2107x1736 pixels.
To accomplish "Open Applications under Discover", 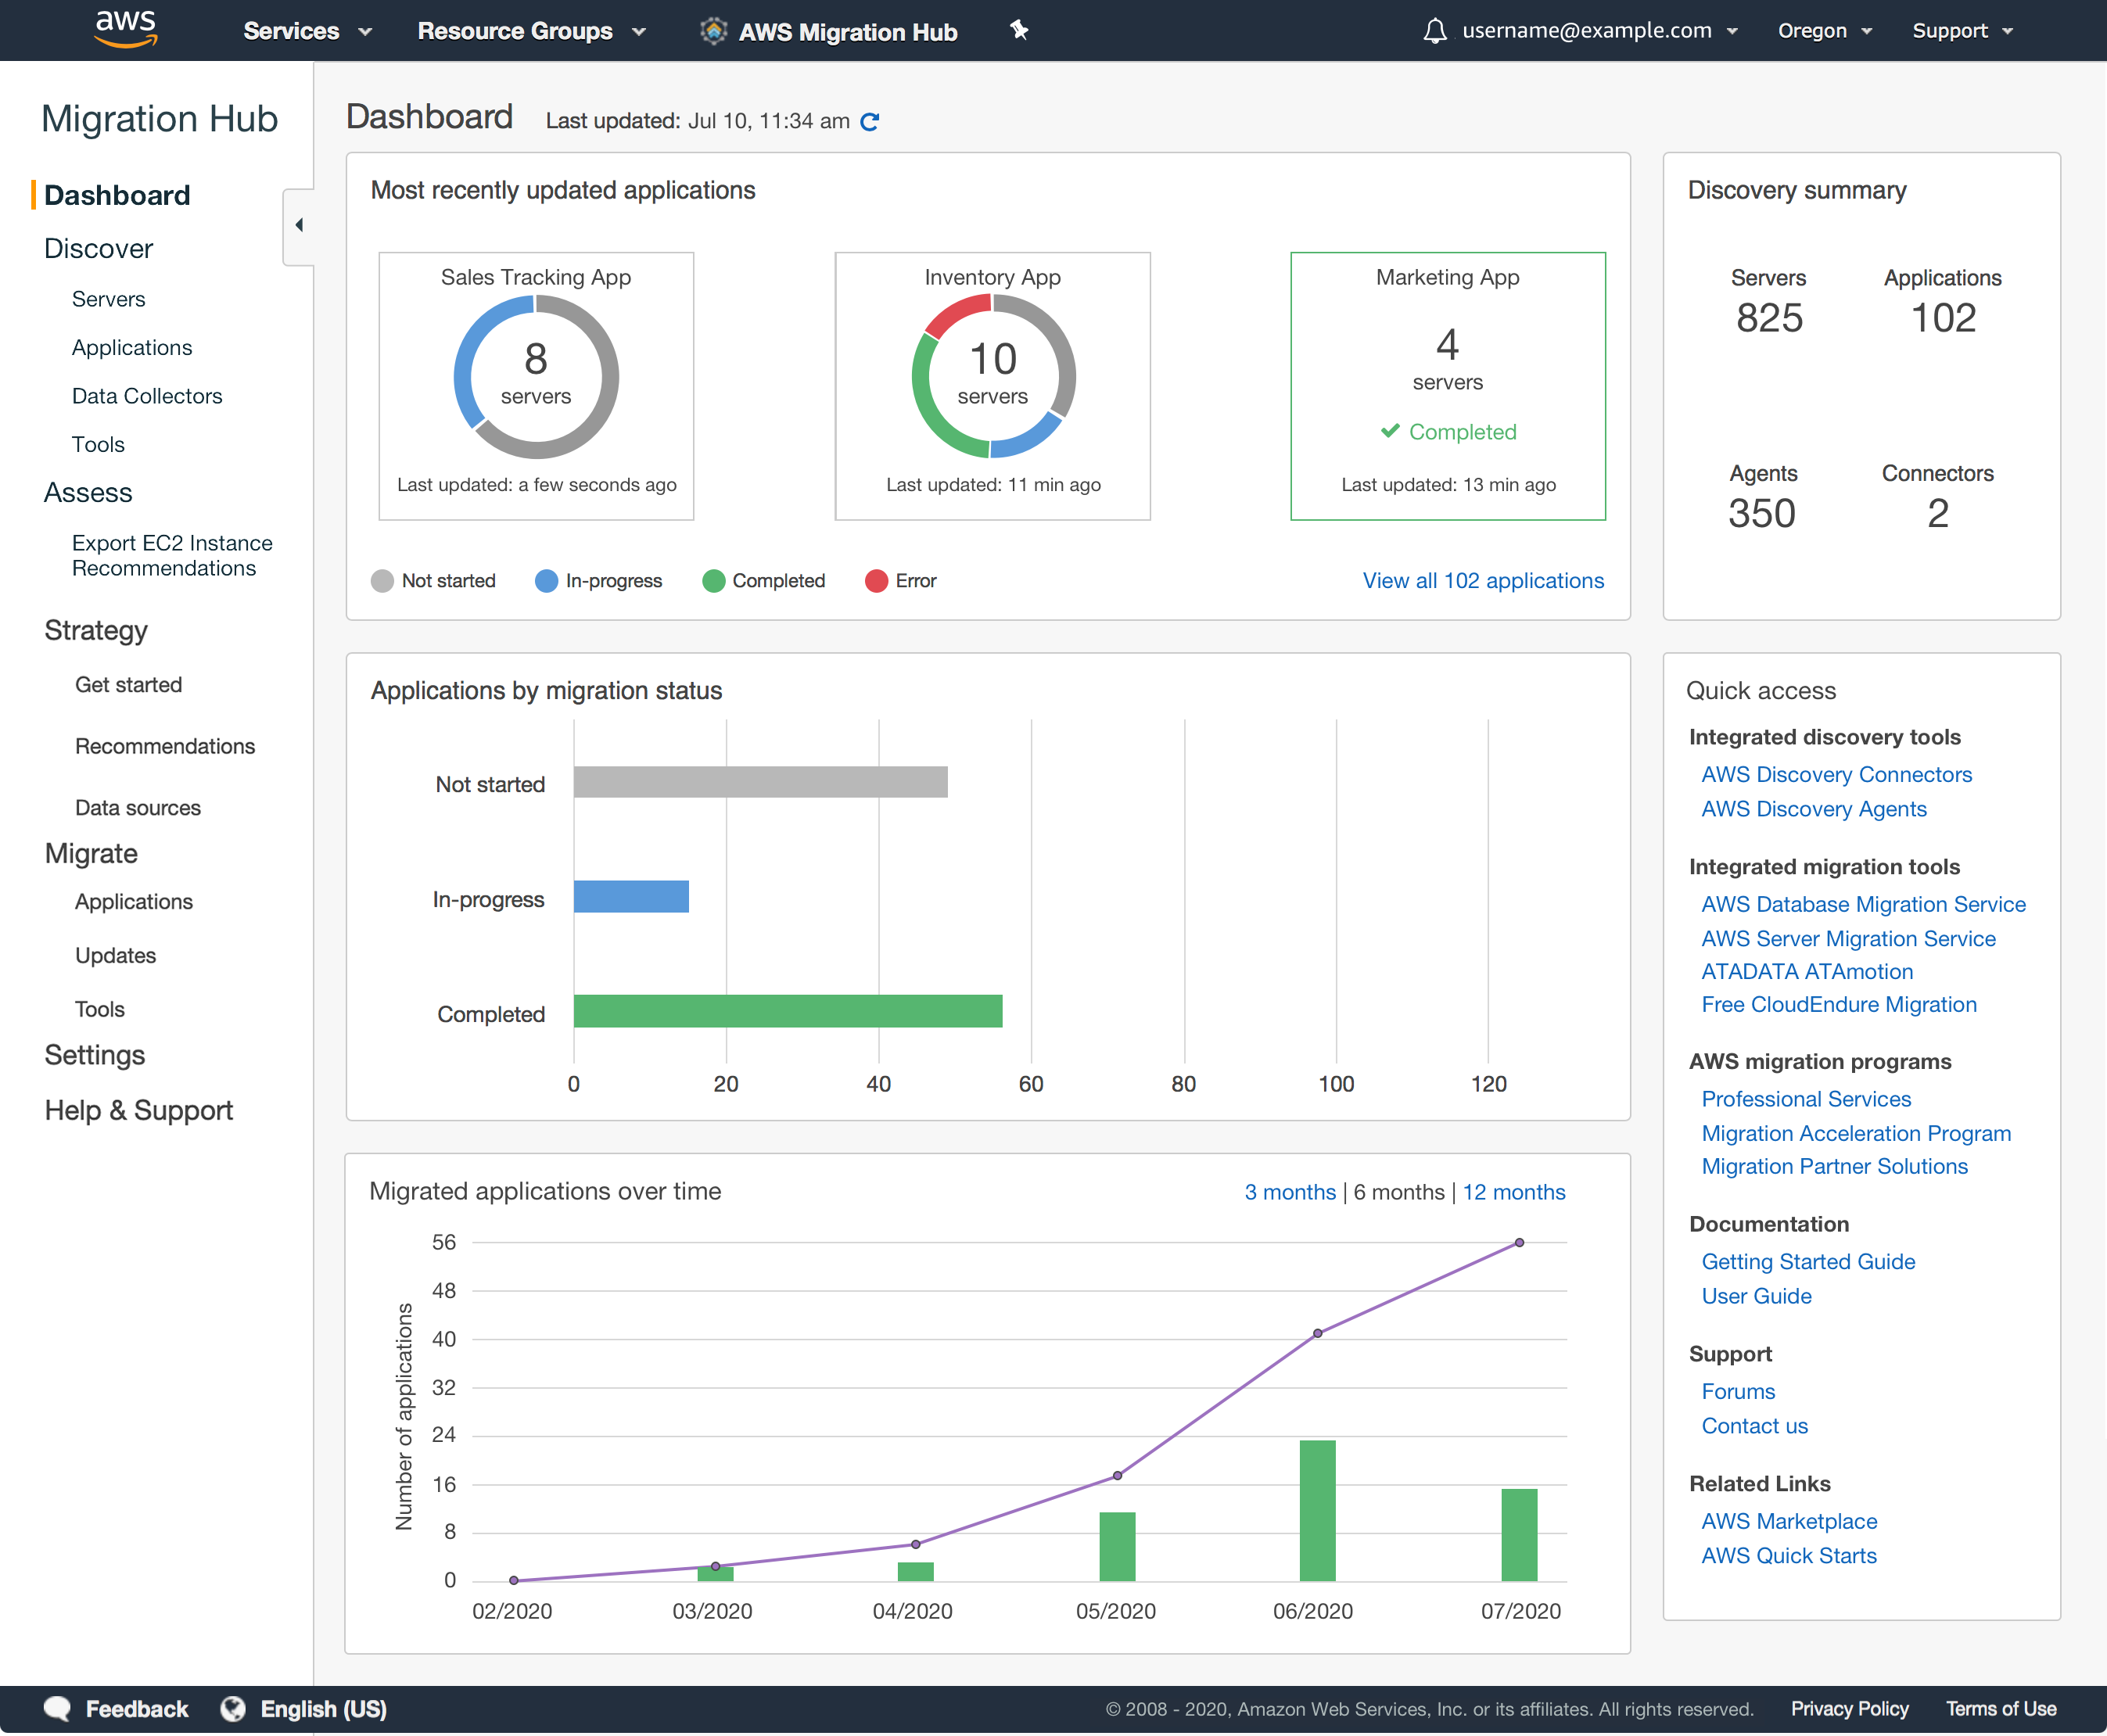I will point(132,347).
